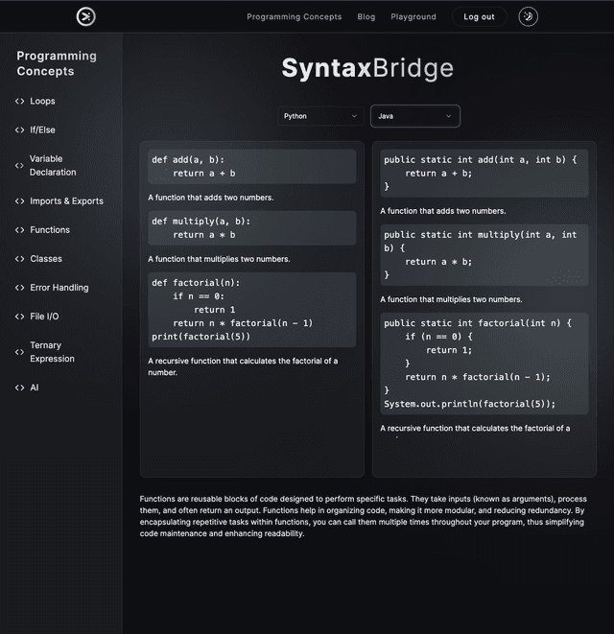Screen dimensions: 614x634
Task: Click the code icon beside Imports & Exports
Action: pyautogui.click(x=20, y=201)
